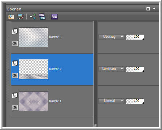Click the layer type icon for Raster 3
Image resolution: width=162 pixels, height=130 pixels.
(15, 31)
